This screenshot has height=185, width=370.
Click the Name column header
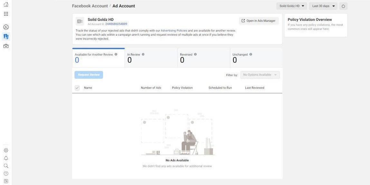pos(88,88)
